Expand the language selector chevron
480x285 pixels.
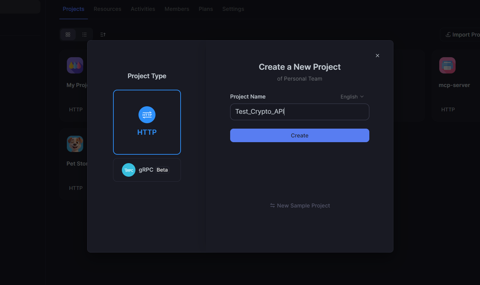coord(362,96)
